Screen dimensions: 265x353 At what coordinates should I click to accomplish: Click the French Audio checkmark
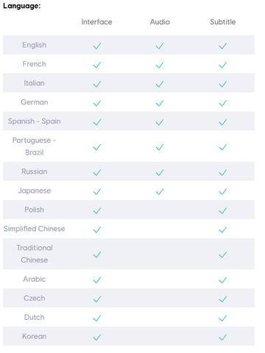click(x=160, y=65)
